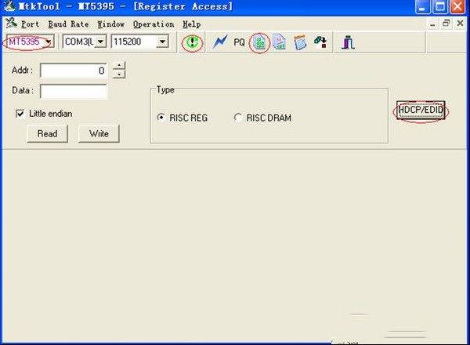This screenshot has height=345, width=470.
Task: Open the Help menu
Action: [192, 24]
